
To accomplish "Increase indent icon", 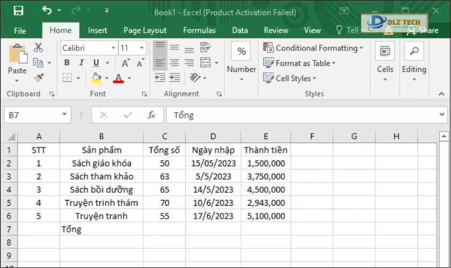I will 174,78.
